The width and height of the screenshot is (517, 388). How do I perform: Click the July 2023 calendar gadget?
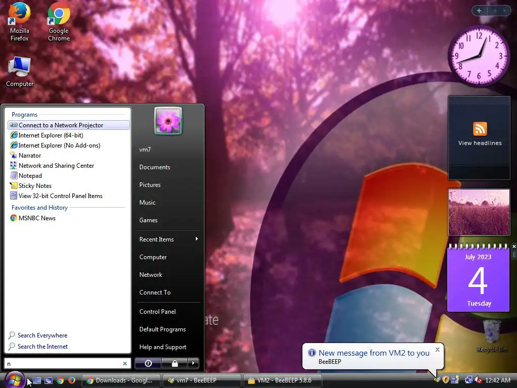point(478,278)
